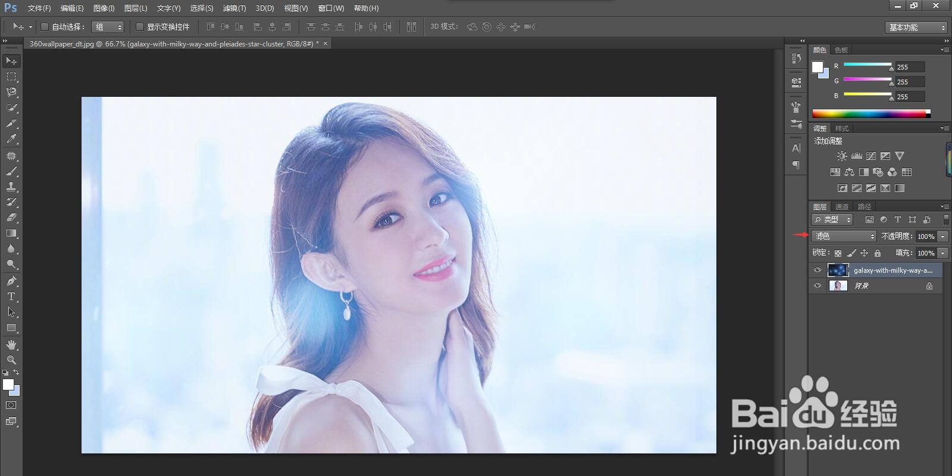Enable the 自动选择 checkbox

tap(44, 27)
